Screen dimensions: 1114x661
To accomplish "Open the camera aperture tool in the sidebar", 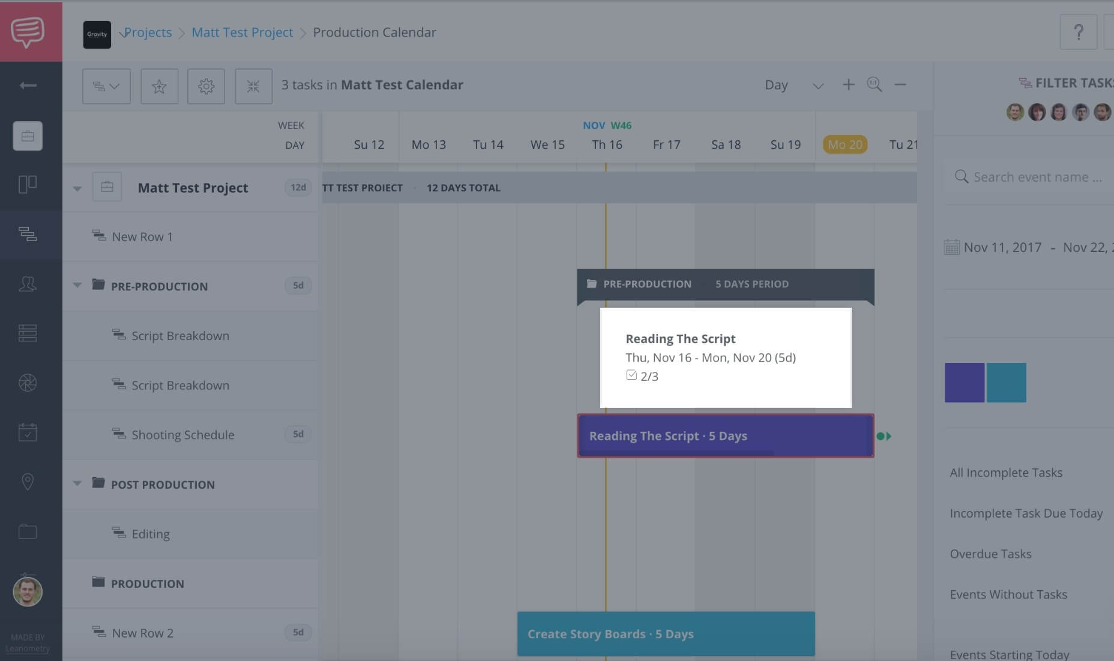I will click(28, 382).
